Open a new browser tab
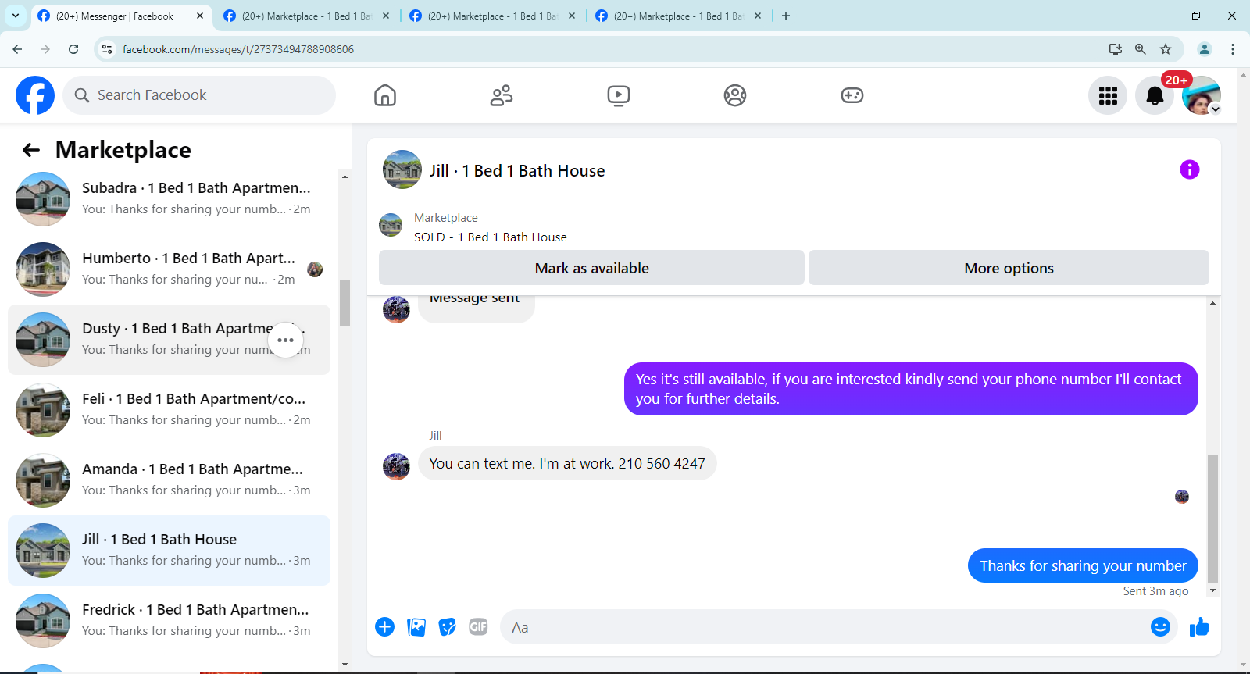1250x674 pixels. click(x=786, y=16)
